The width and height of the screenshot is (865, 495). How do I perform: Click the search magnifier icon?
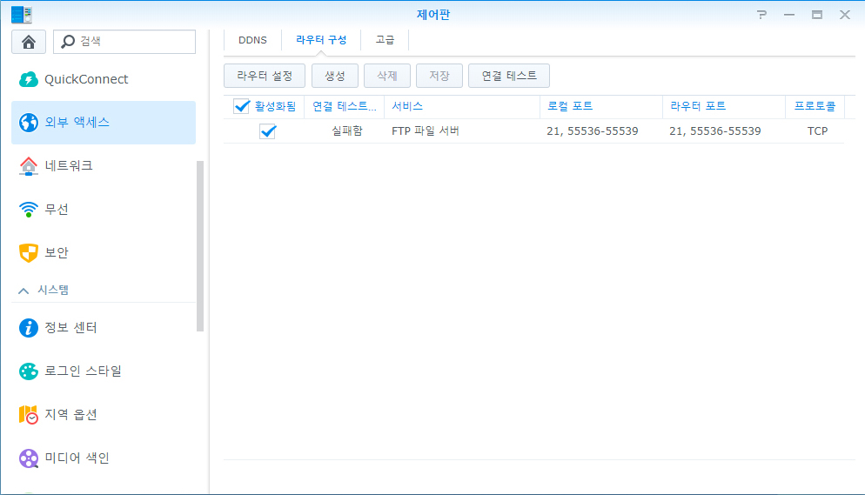[68, 42]
